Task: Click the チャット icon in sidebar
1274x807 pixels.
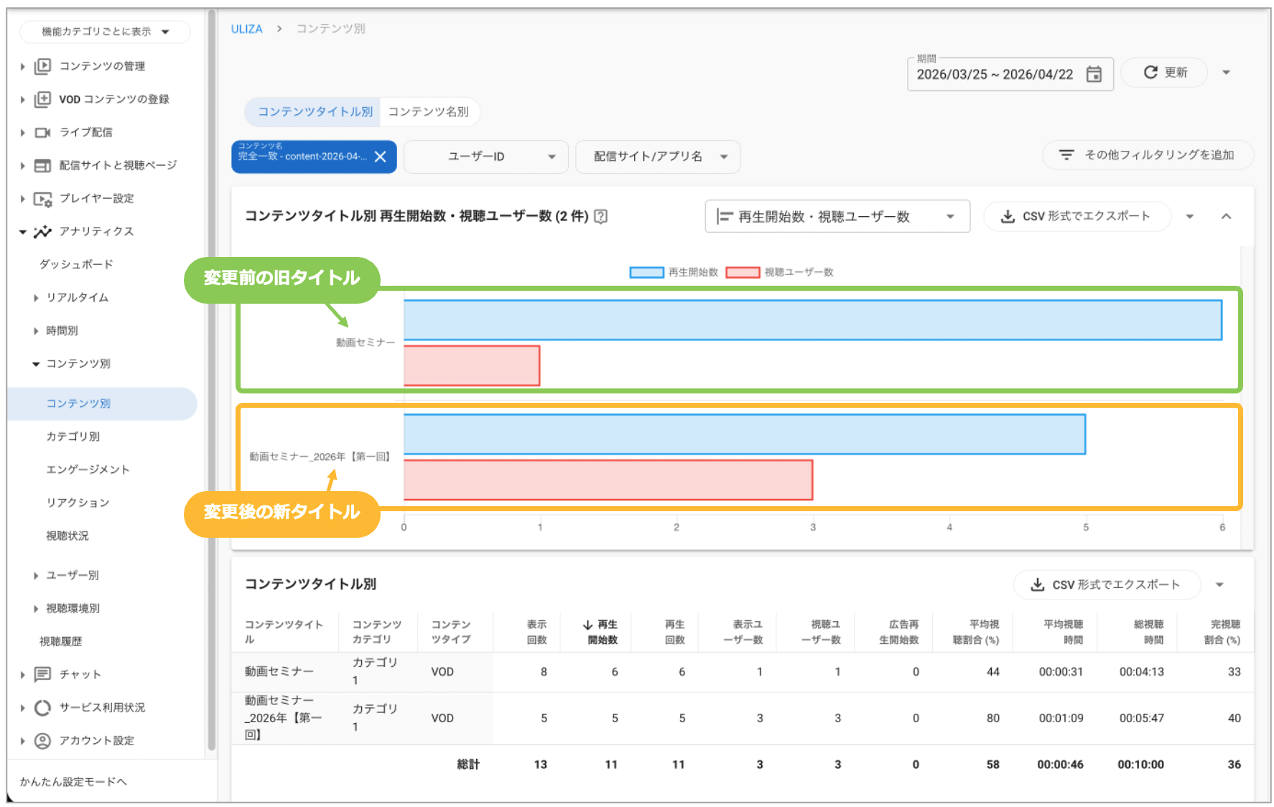Action: [x=42, y=674]
